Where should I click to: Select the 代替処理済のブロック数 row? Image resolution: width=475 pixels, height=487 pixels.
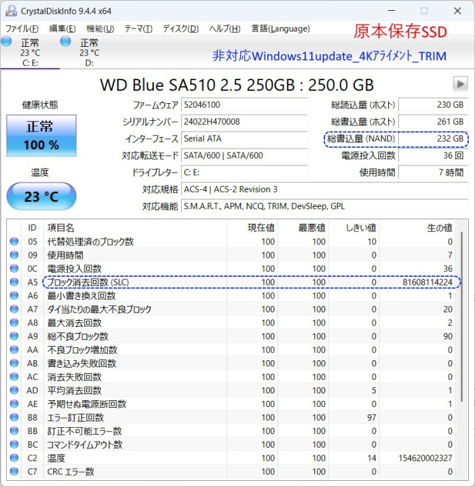pyautogui.click(x=231, y=241)
